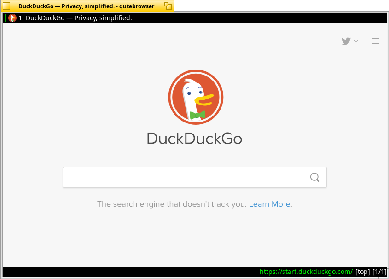Click the window restore icon in title bar
This screenshot has width=389, height=279.
click(x=168, y=6)
